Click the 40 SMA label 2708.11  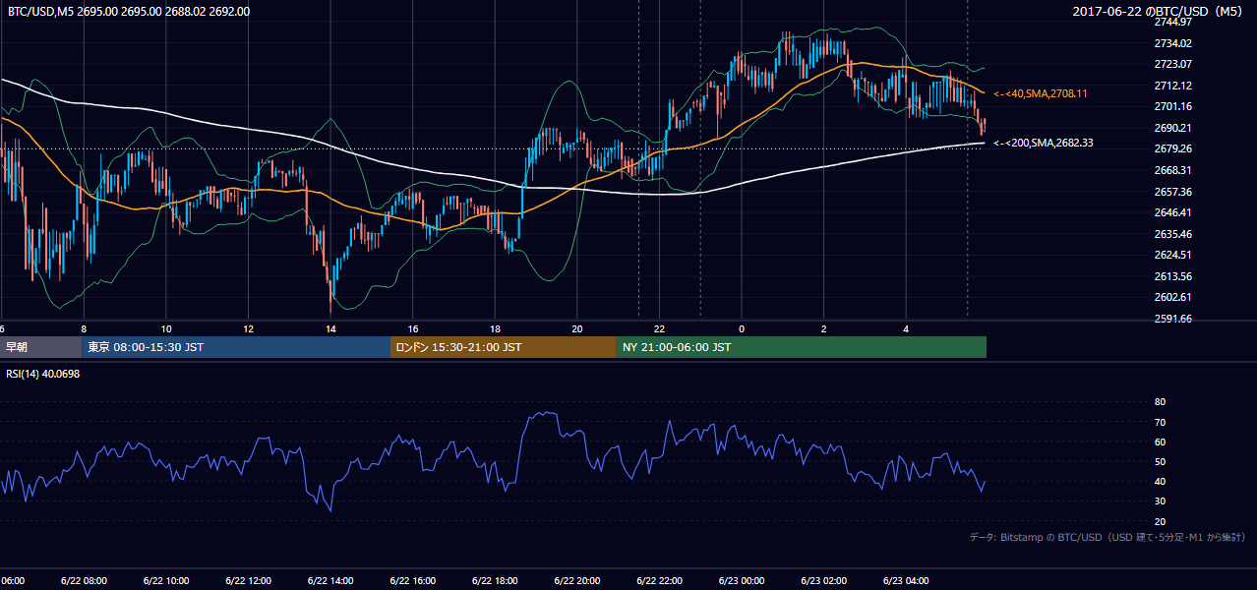[x=1041, y=93]
